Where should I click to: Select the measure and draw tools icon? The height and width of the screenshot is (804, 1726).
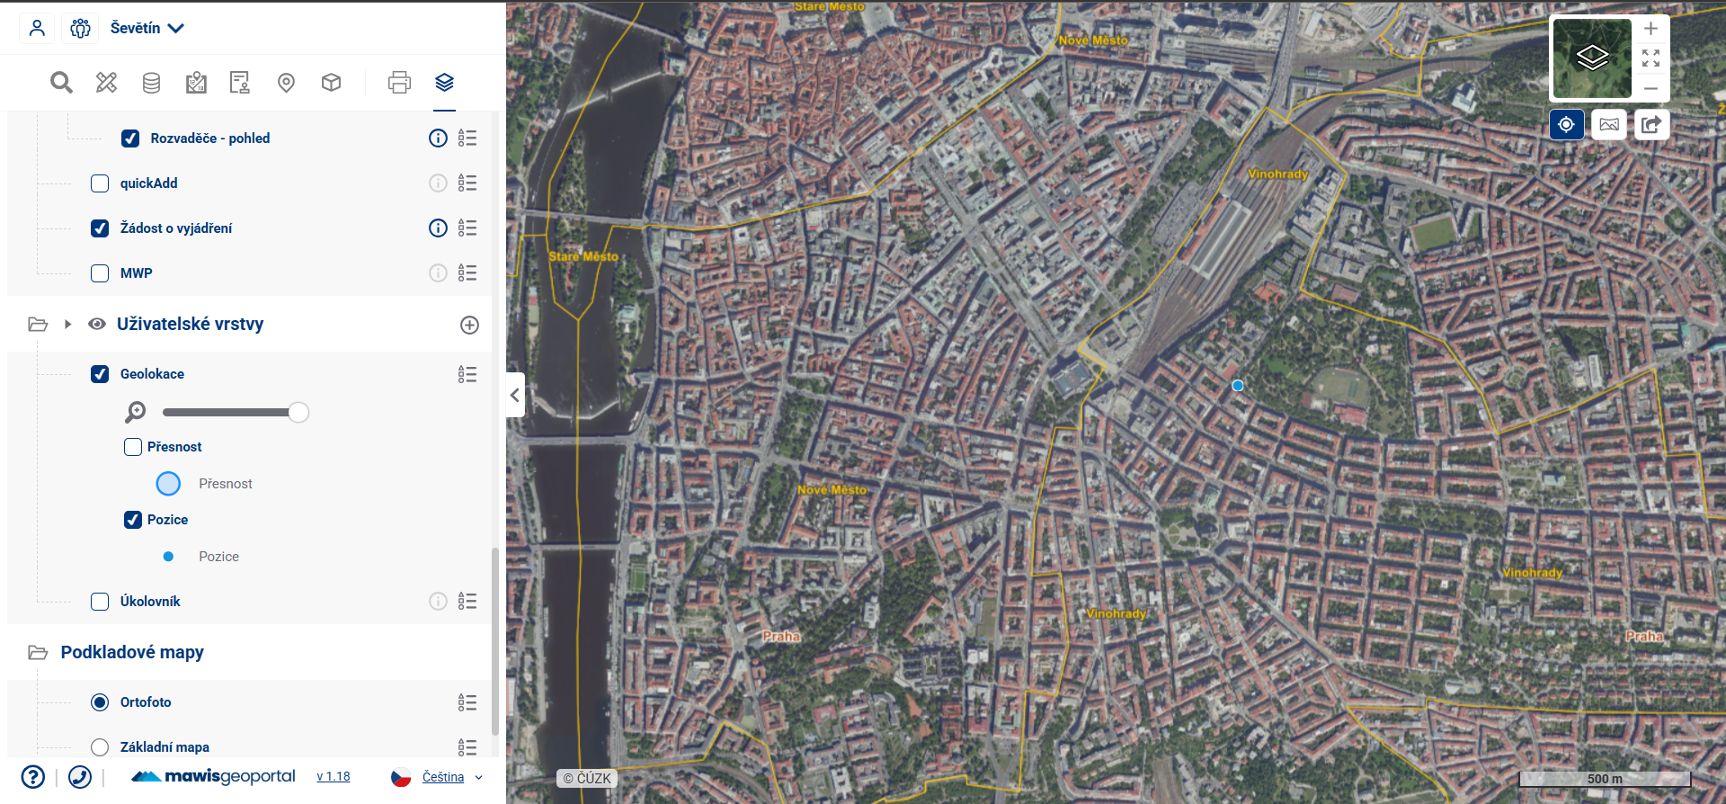point(106,83)
